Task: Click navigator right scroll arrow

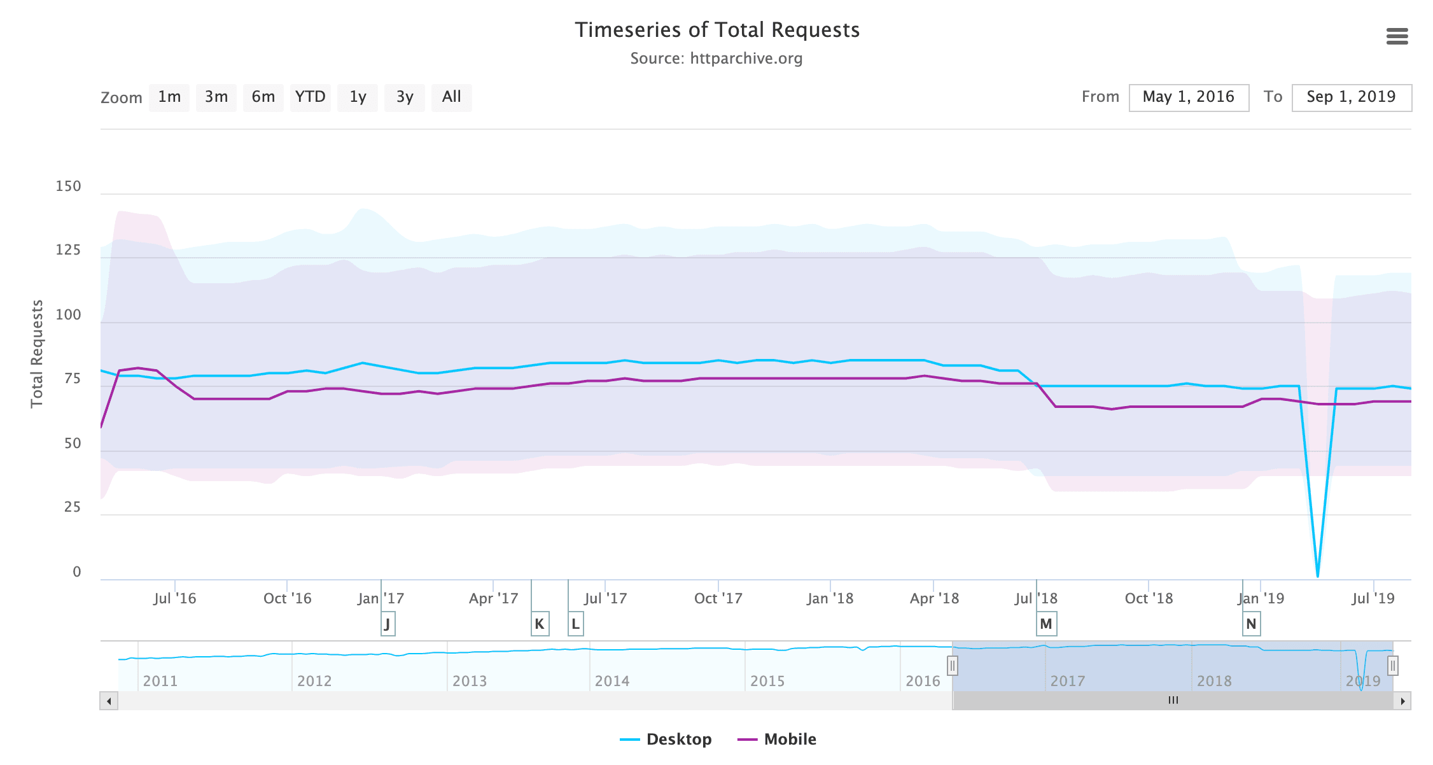Action: click(x=1402, y=701)
